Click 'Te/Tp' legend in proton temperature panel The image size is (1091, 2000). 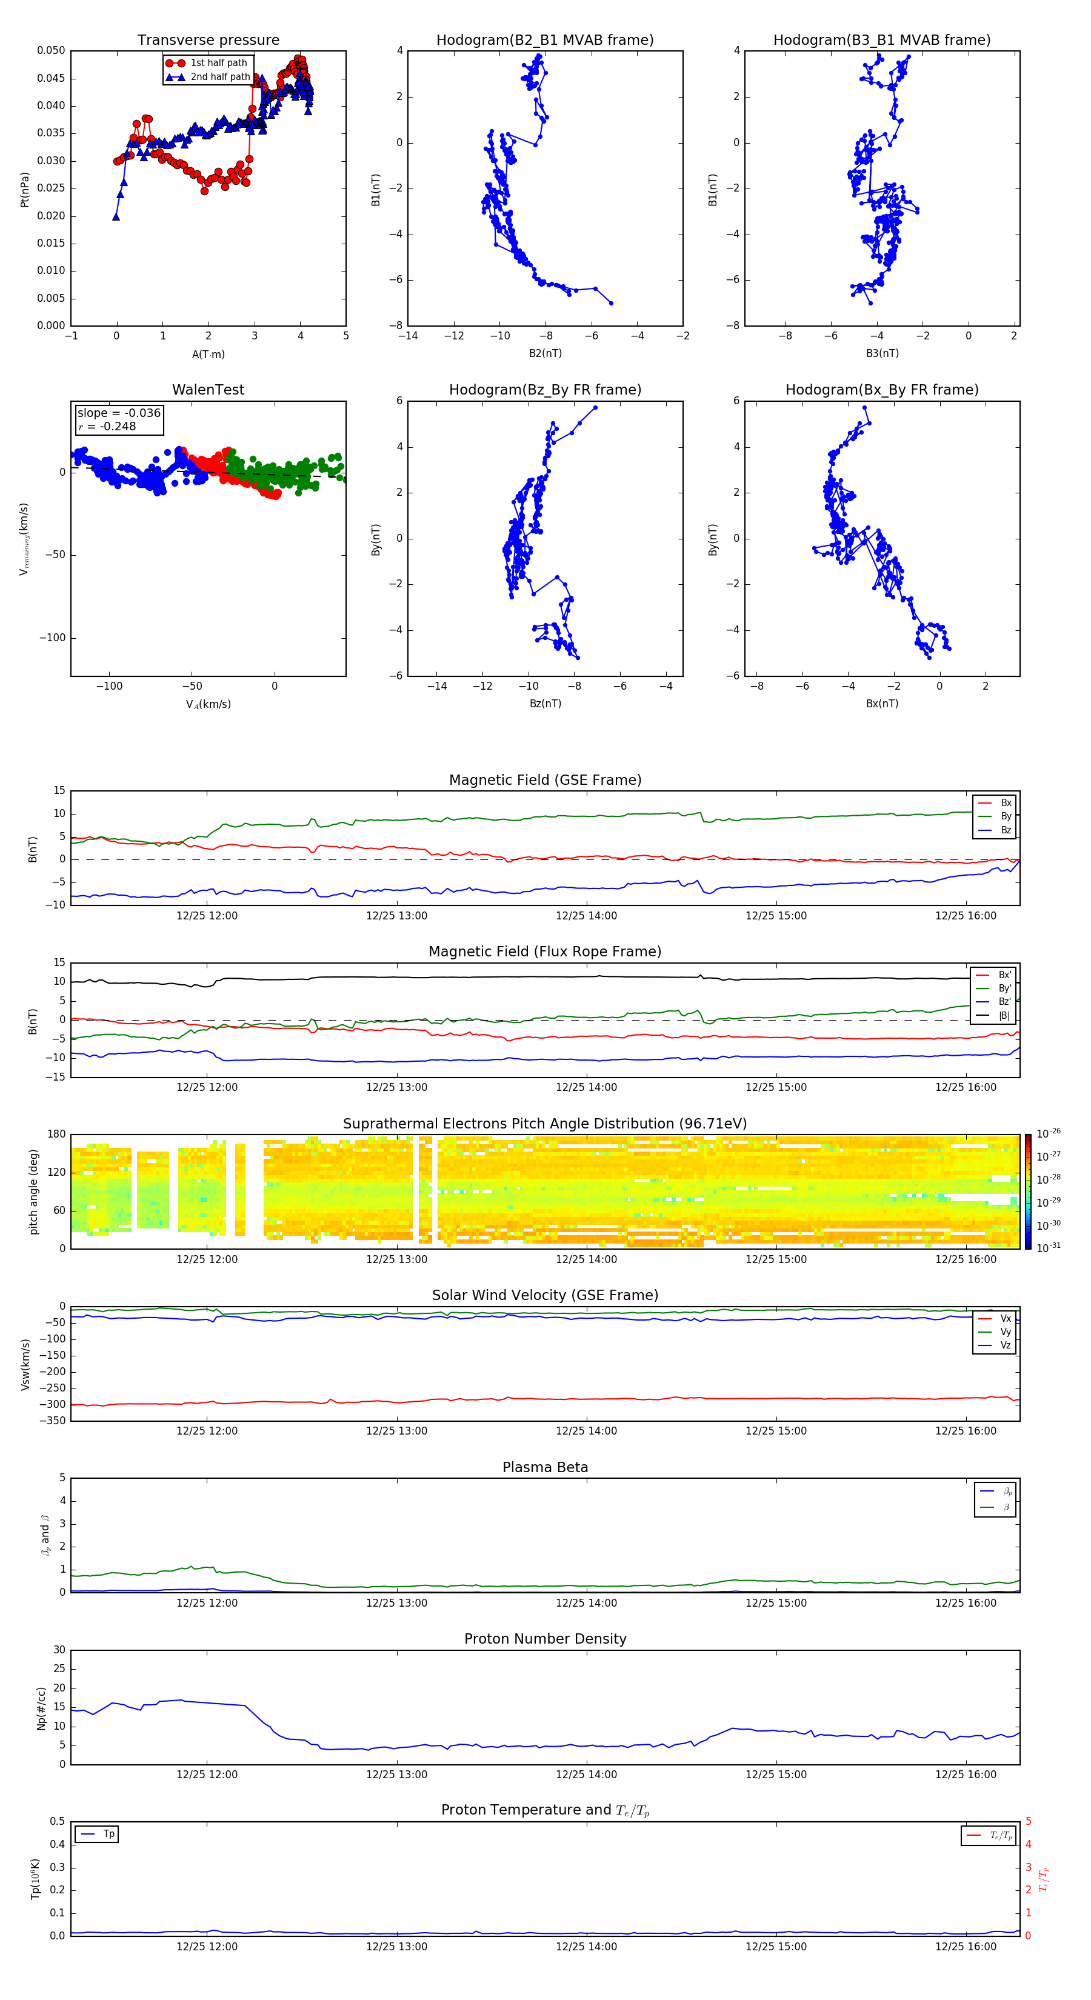pyautogui.click(x=989, y=1835)
